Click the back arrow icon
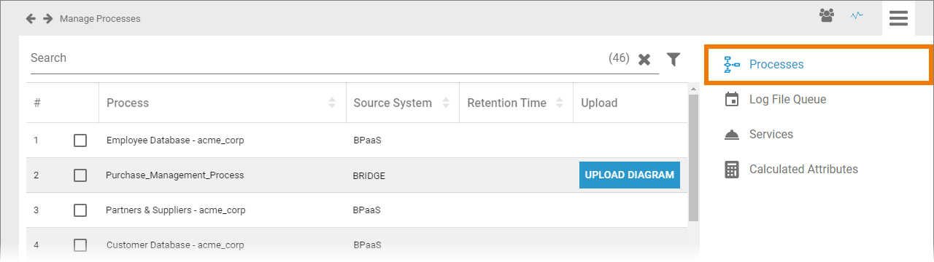The height and width of the screenshot is (262, 934). (x=31, y=18)
